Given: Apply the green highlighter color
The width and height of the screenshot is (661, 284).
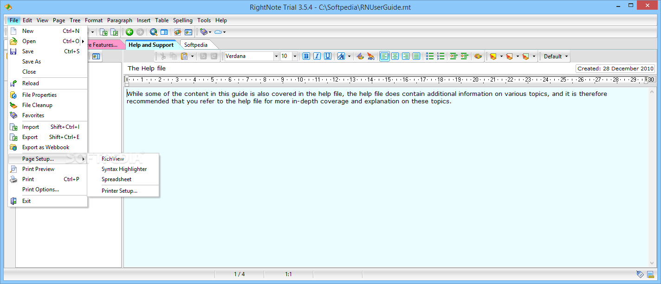Looking at the screenshot, I should [x=525, y=56].
